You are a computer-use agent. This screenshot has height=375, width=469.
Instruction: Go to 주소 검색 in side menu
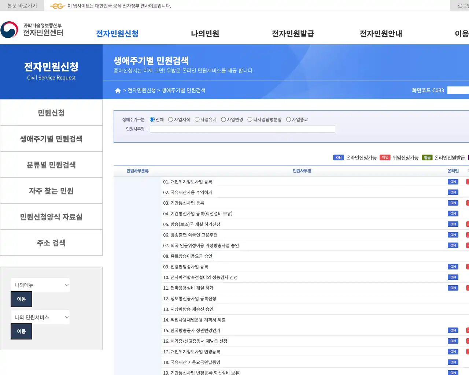coord(51,243)
